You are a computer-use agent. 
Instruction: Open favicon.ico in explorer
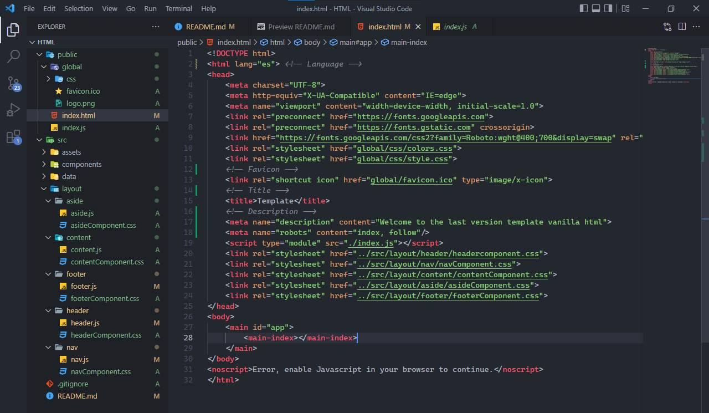pyautogui.click(x=97, y=91)
